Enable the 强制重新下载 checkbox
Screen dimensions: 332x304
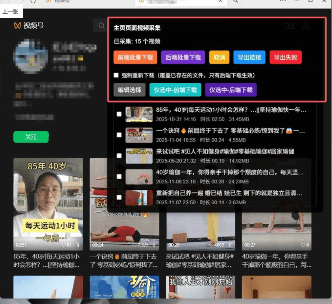(x=116, y=75)
